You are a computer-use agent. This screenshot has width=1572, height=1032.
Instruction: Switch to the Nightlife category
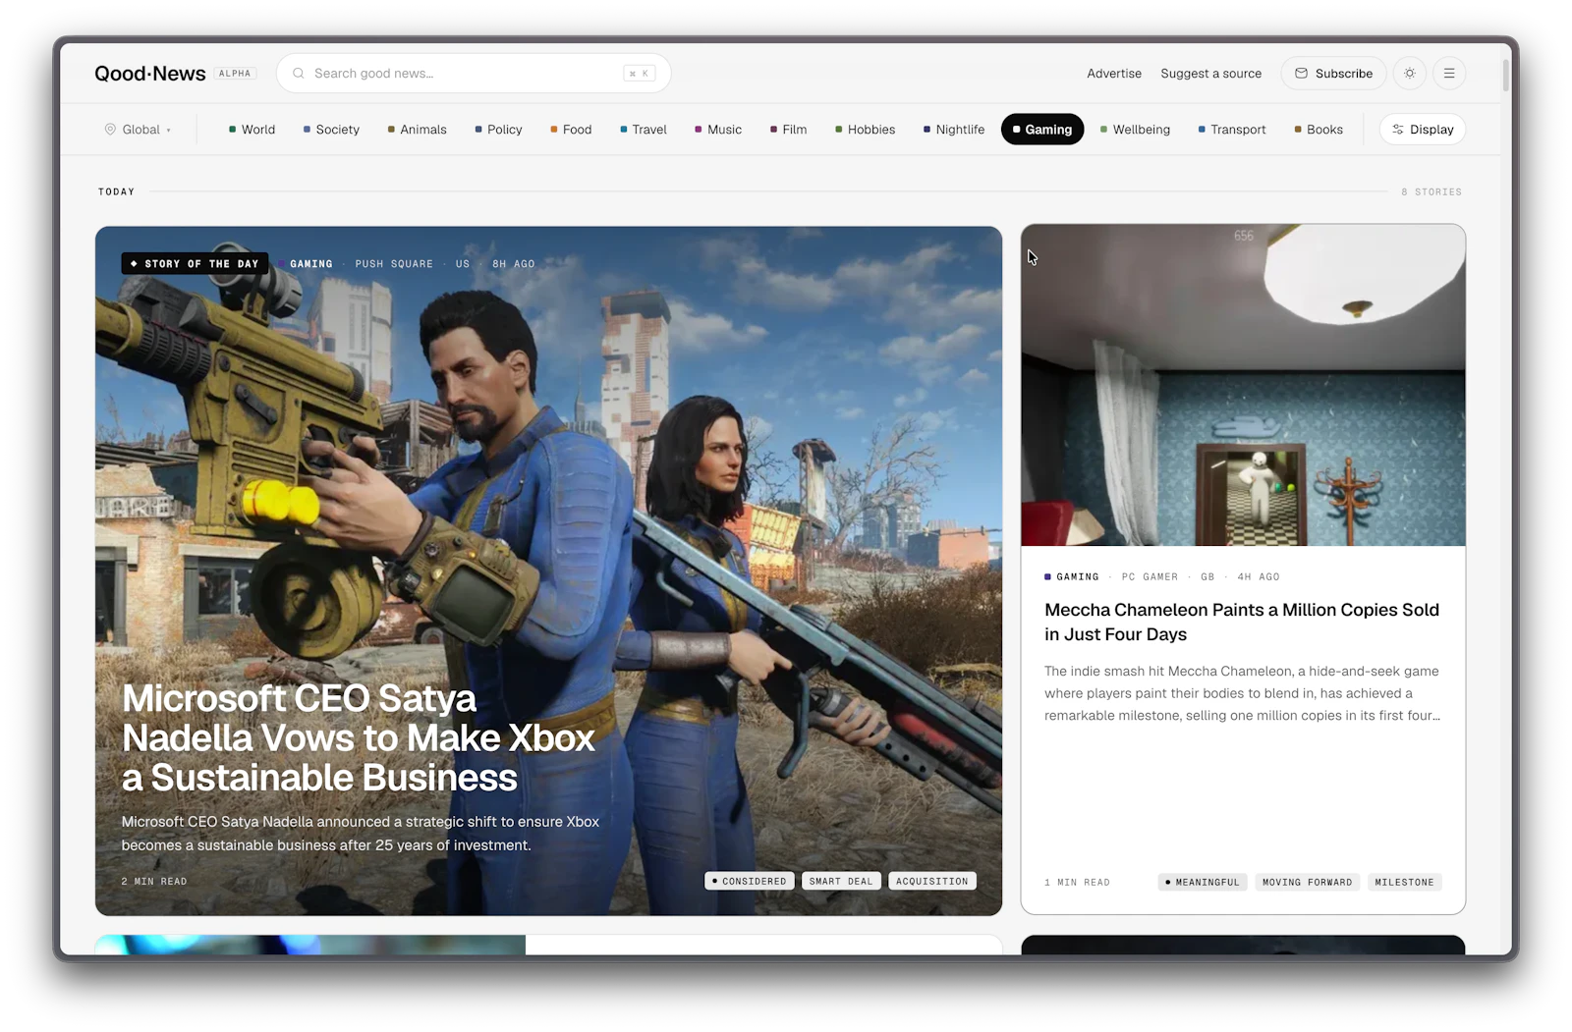point(953,130)
